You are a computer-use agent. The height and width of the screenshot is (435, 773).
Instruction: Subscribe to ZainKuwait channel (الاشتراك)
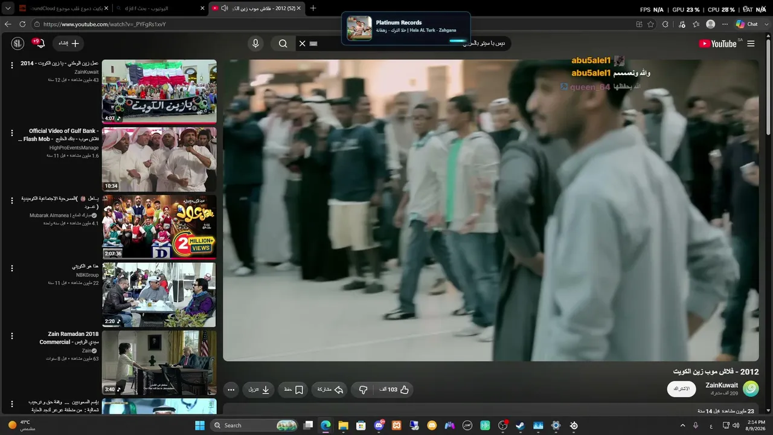681,388
